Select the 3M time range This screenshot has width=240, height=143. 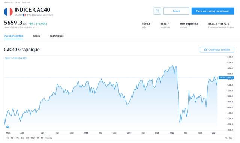coord(22,138)
